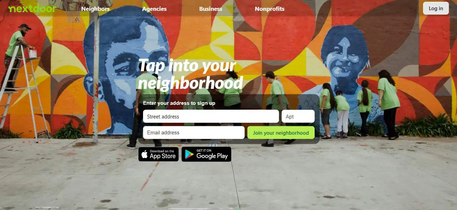The width and height of the screenshot is (457, 210).
Task: Select the Nonprofits nav link
Action: tap(269, 9)
